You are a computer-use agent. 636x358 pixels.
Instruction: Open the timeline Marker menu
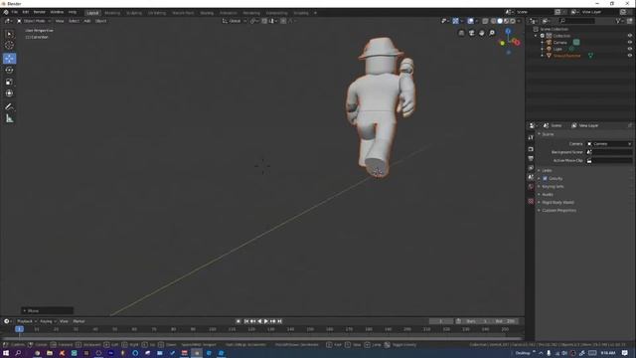(79, 321)
